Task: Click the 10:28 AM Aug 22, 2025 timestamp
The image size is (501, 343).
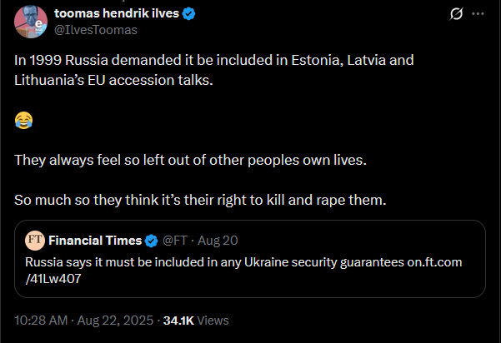Action: point(83,321)
